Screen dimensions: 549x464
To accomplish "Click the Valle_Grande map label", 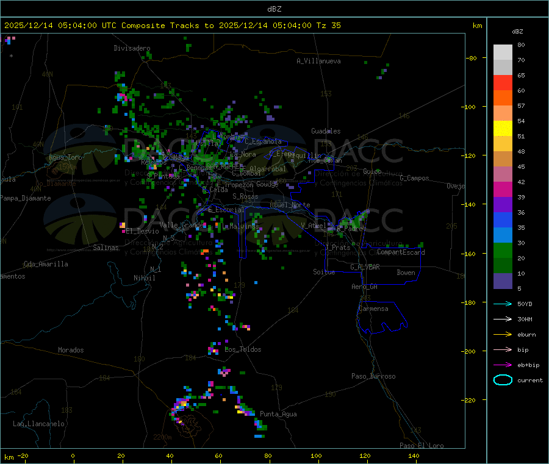I will (181, 225).
